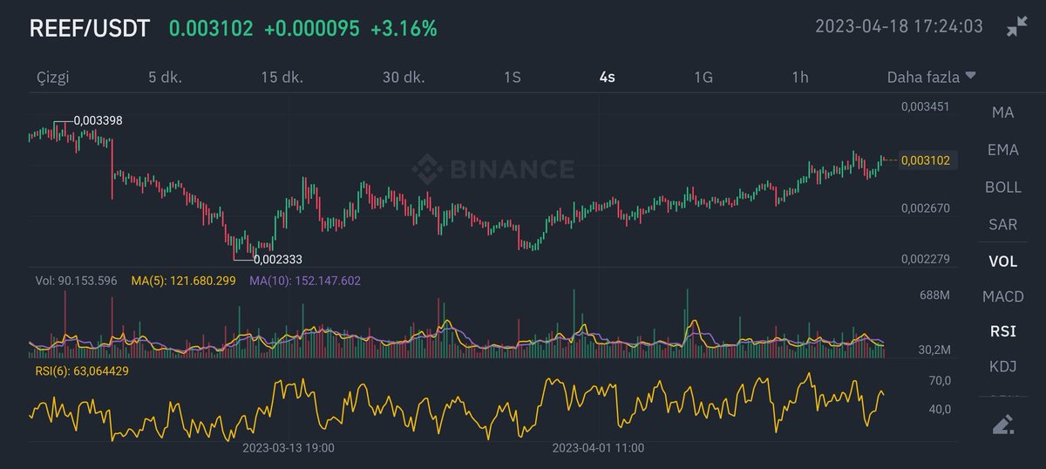This screenshot has height=469, width=1046.
Task: Click the yellow 0,003102 current price tag
Action: pyautogui.click(x=929, y=160)
